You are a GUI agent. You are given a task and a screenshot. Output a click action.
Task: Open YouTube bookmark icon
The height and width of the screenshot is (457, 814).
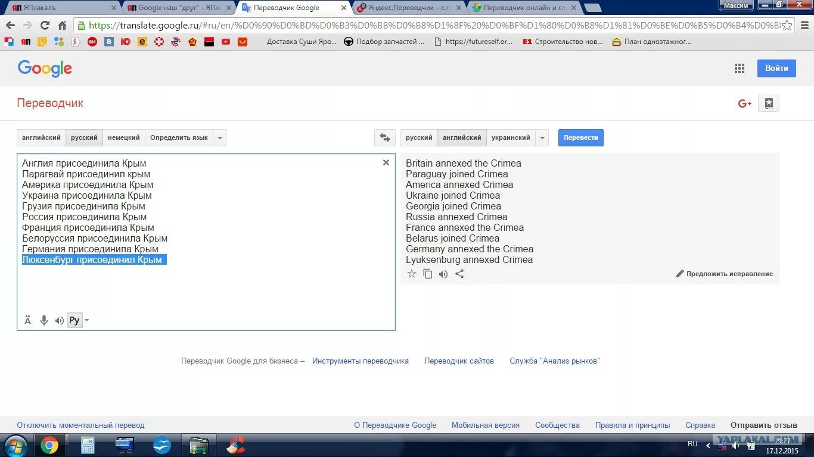[225, 42]
